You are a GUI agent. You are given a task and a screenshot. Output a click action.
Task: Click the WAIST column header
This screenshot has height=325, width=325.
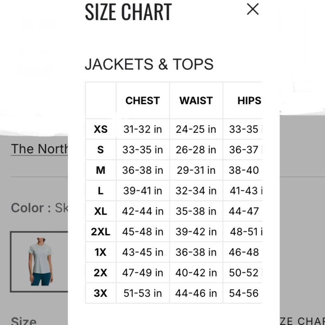[x=196, y=100]
